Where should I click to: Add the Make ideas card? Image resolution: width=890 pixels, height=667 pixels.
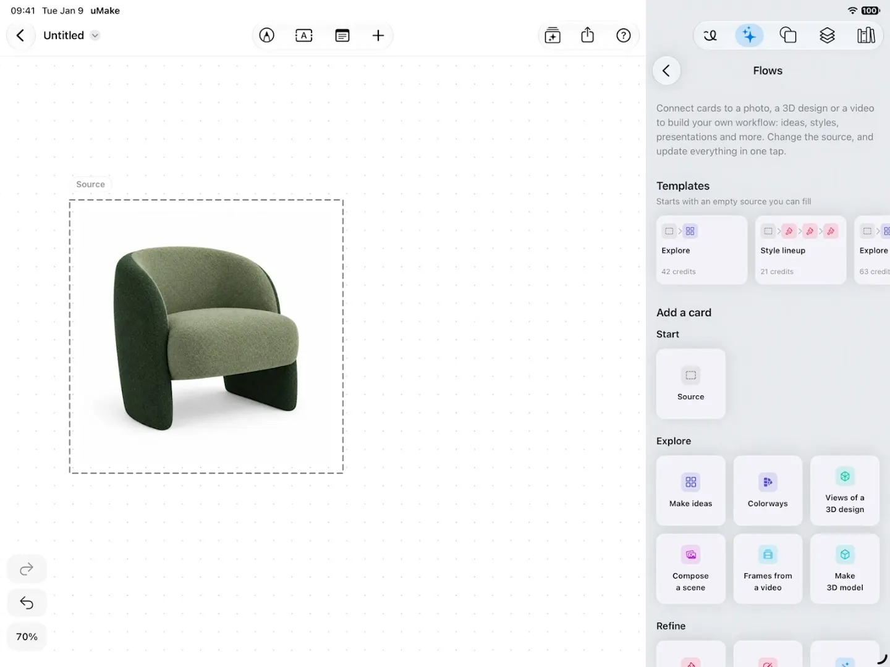[x=691, y=490]
